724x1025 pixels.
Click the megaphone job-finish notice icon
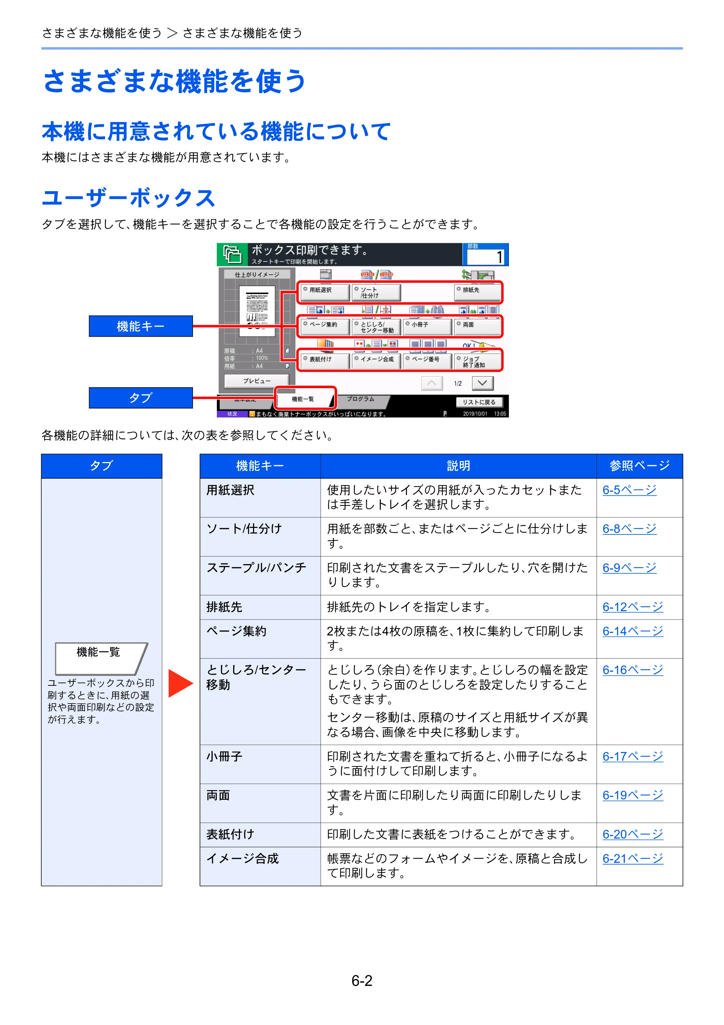(x=479, y=344)
